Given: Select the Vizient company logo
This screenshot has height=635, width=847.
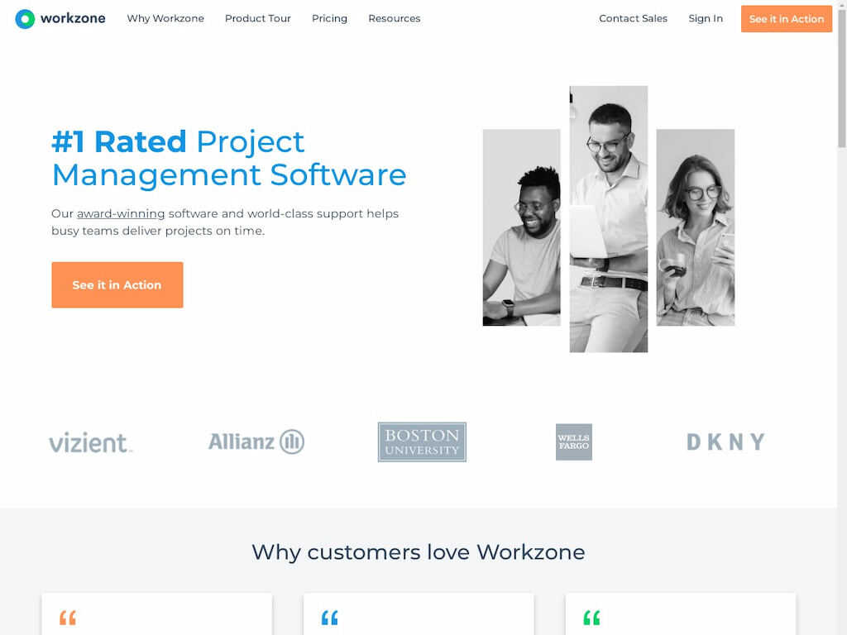Looking at the screenshot, I should (x=90, y=442).
